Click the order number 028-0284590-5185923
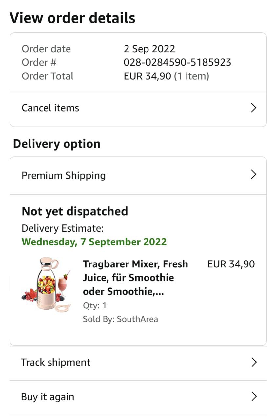The width and height of the screenshot is (276, 420). tap(177, 62)
